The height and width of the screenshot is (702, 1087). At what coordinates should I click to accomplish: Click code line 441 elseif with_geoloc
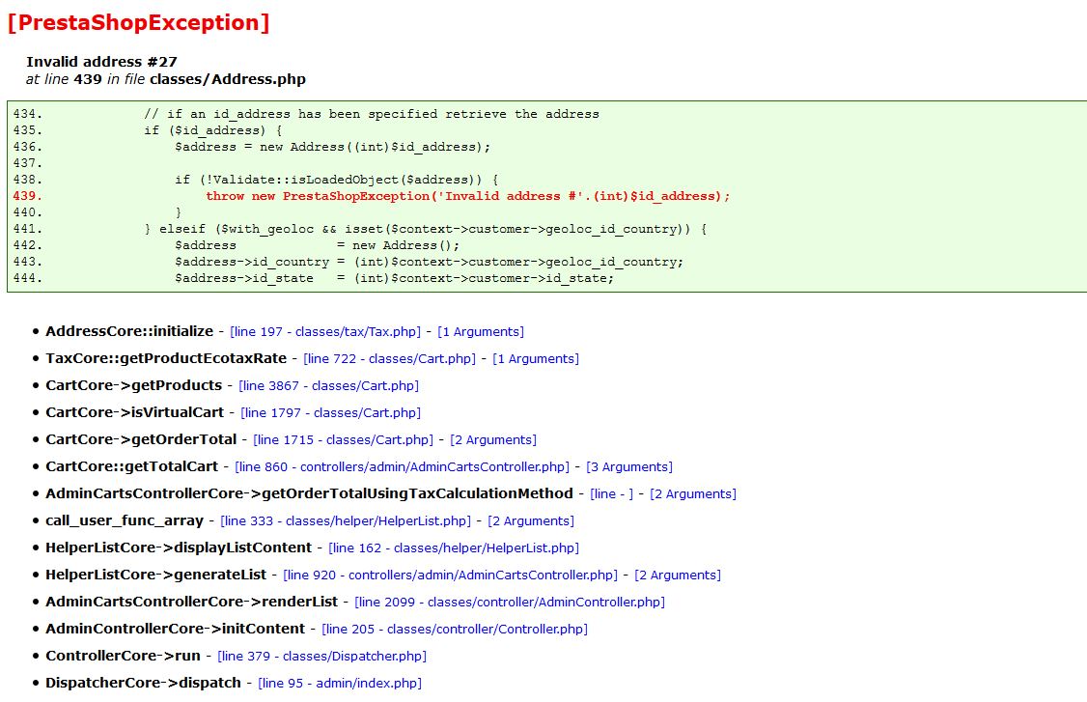(x=425, y=229)
